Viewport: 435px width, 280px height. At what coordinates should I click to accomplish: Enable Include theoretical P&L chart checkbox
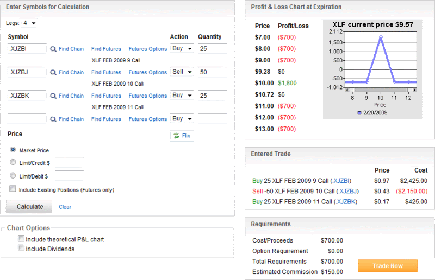[21, 238]
